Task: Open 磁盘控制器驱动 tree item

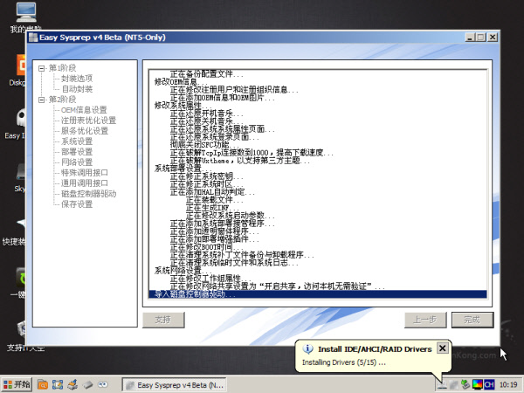Action: point(88,194)
